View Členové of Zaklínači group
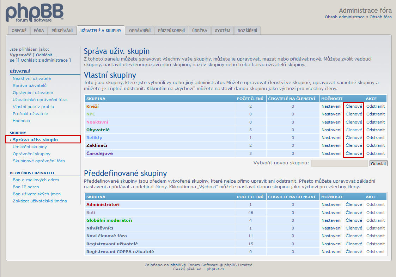 (354, 145)
